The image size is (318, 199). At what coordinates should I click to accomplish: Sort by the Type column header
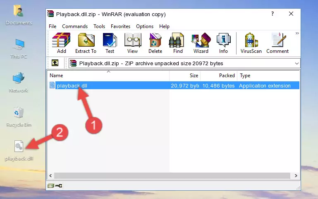point(268,76)
